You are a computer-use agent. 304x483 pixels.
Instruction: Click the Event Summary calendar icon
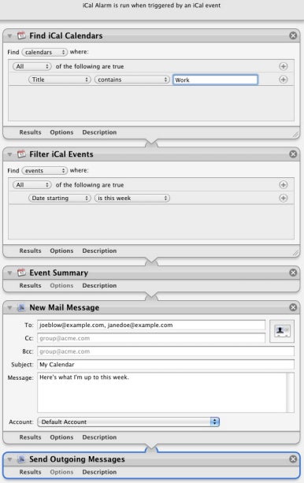tap(21, 273)
